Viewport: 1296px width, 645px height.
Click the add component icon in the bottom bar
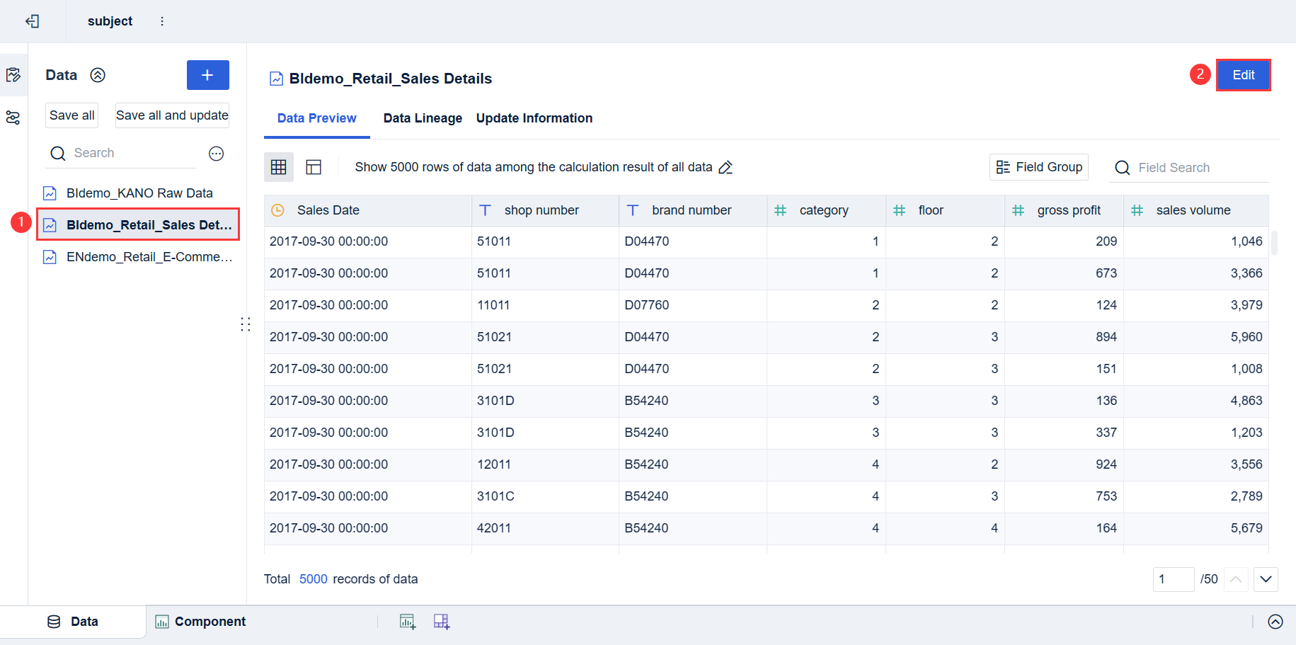click(408, 622)
